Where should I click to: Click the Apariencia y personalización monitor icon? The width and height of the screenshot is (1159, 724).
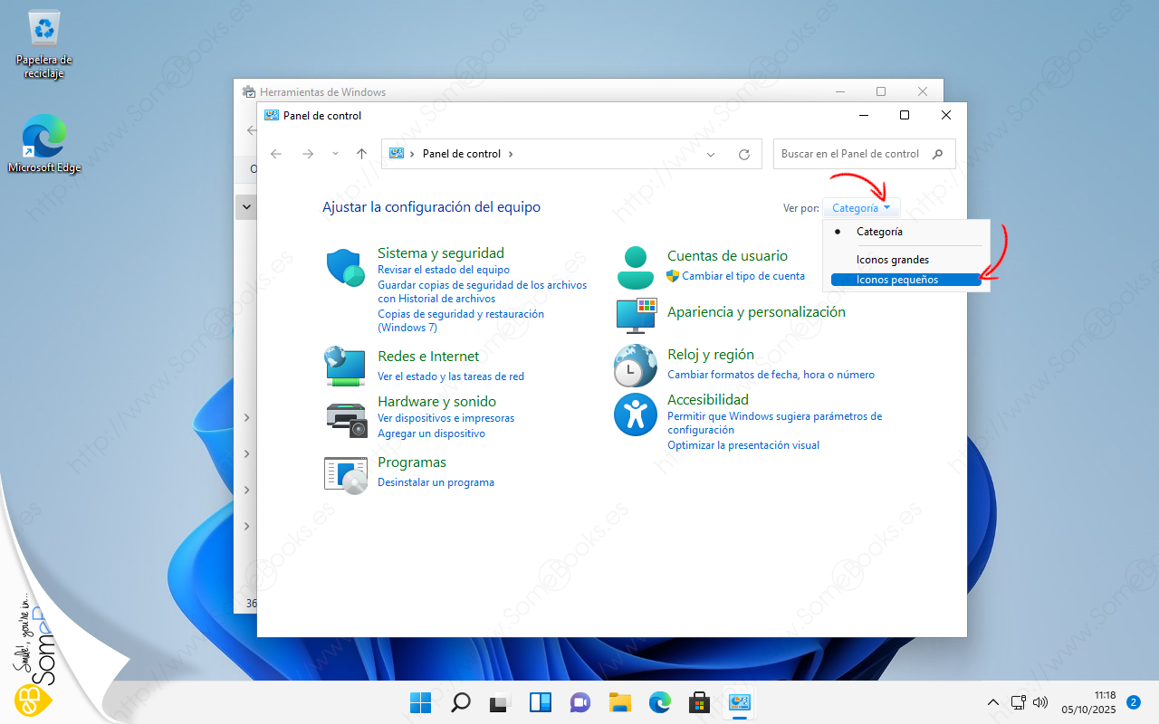click(635, 314)
